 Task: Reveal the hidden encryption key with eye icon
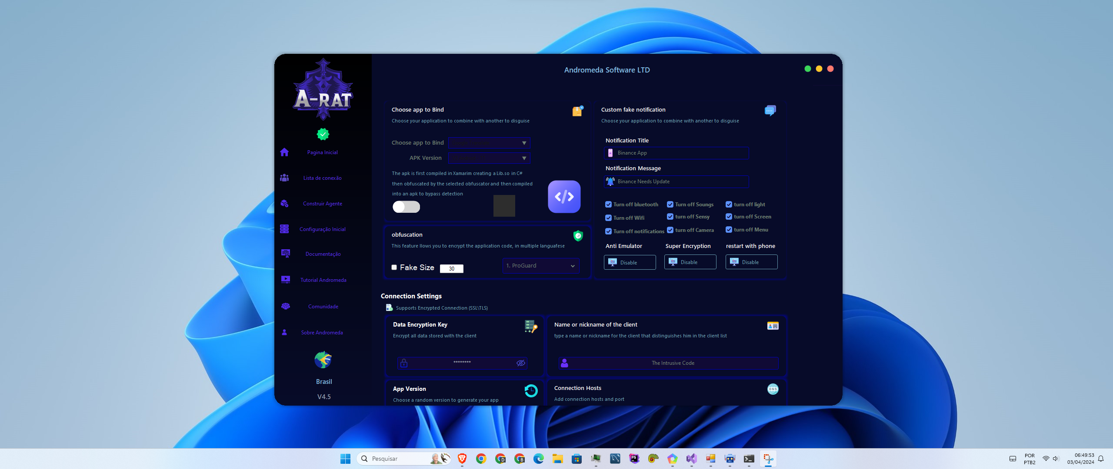tap(520, 363)
